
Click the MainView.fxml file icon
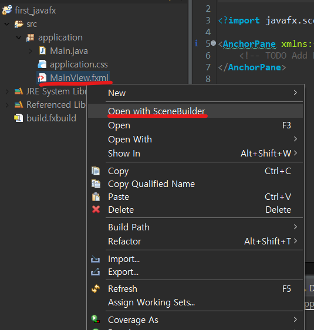tap(42, 77)
